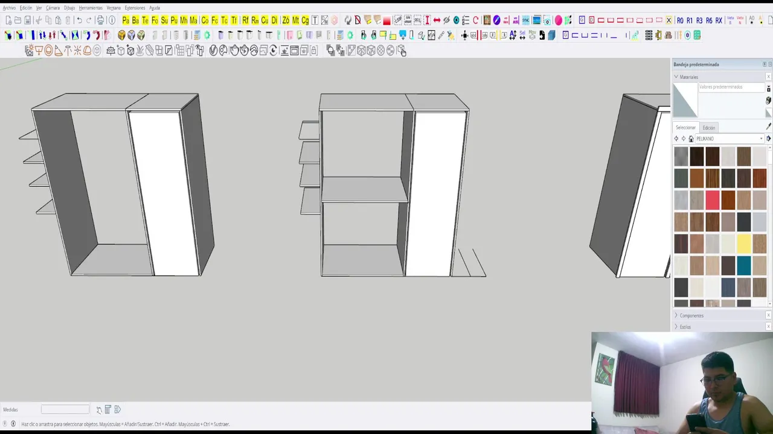Click the yellow 'Cg' plugin button

[305, 20]
